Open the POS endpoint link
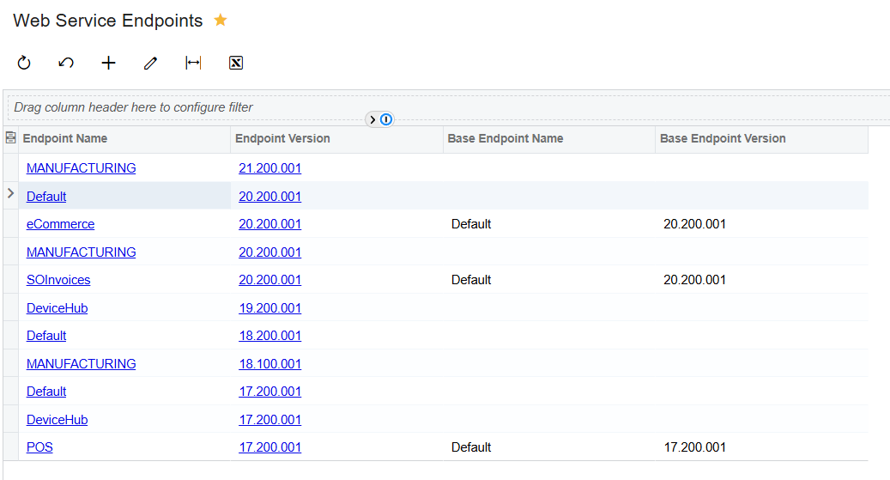Viewport: 890px width, 480px height. point(39,447)
